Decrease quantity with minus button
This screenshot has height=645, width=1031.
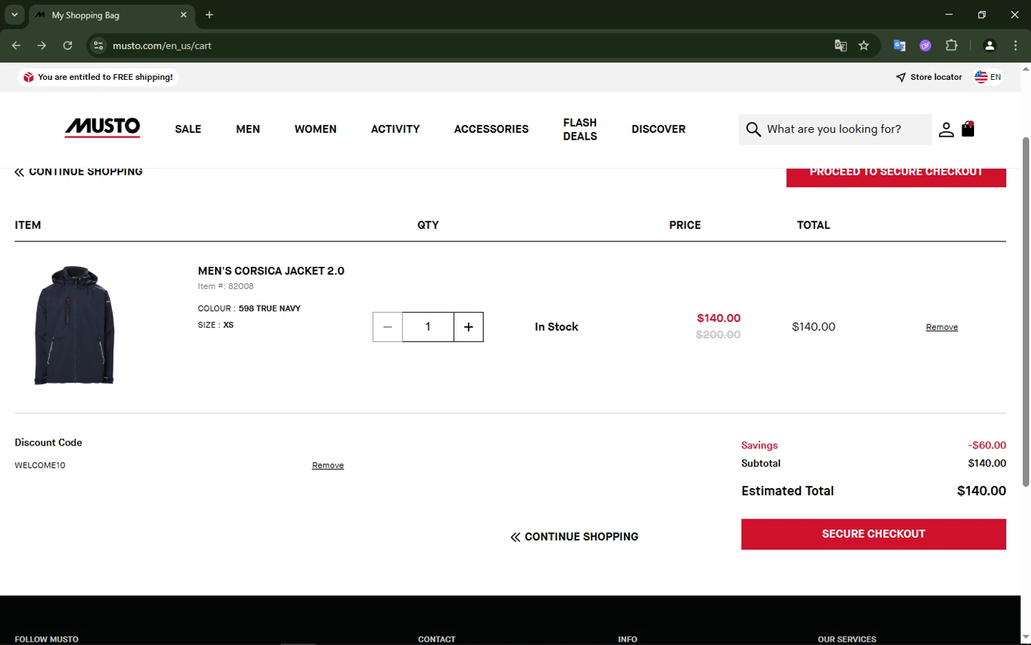(x=388, y=327)
